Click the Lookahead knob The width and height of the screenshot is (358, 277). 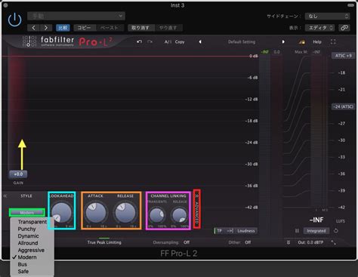(61, 213)
